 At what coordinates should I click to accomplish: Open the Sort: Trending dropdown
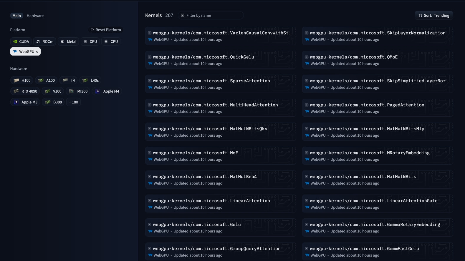434,15
